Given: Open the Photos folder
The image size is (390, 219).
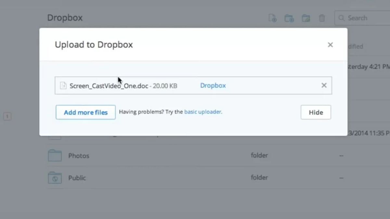Looking at the screenshot, I should point(79,156).
